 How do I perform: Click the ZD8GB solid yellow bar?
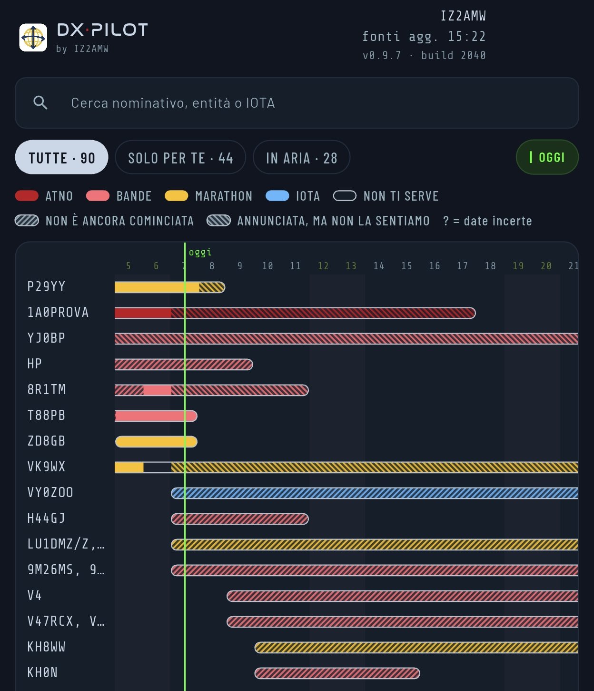pos(156,442)
